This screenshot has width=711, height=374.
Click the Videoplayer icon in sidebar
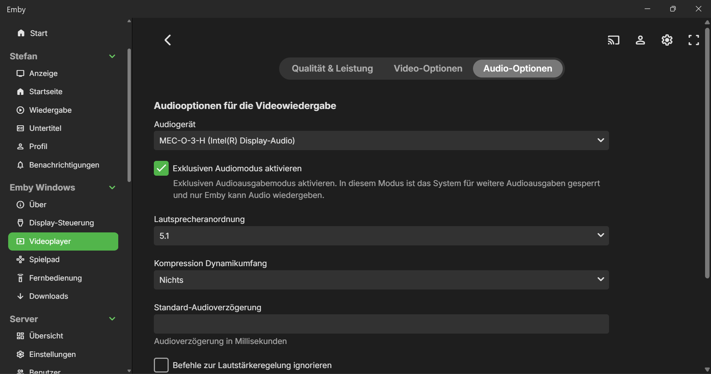tap(20, 241)
